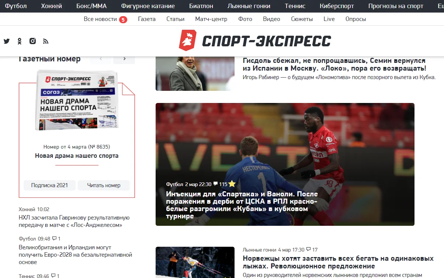
Task: Select the Киберспорт menu item
Action: [x=336, y=6]
